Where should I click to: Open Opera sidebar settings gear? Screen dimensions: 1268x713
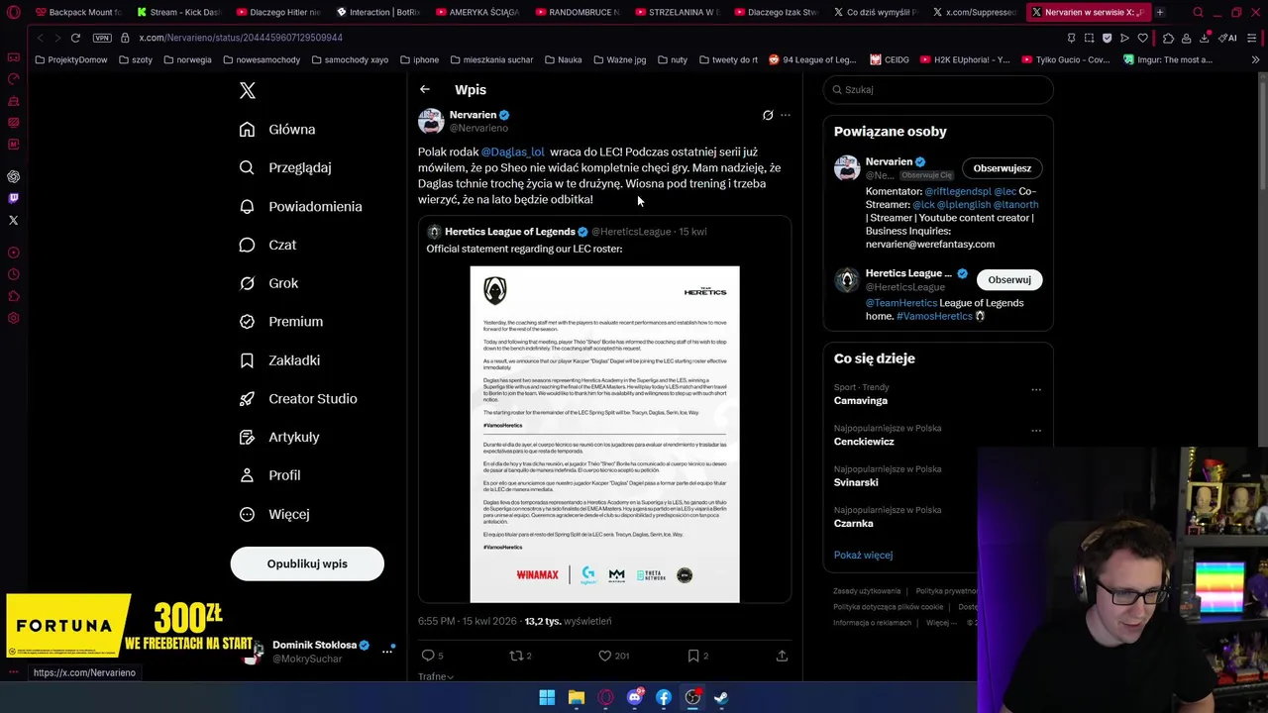13,318
